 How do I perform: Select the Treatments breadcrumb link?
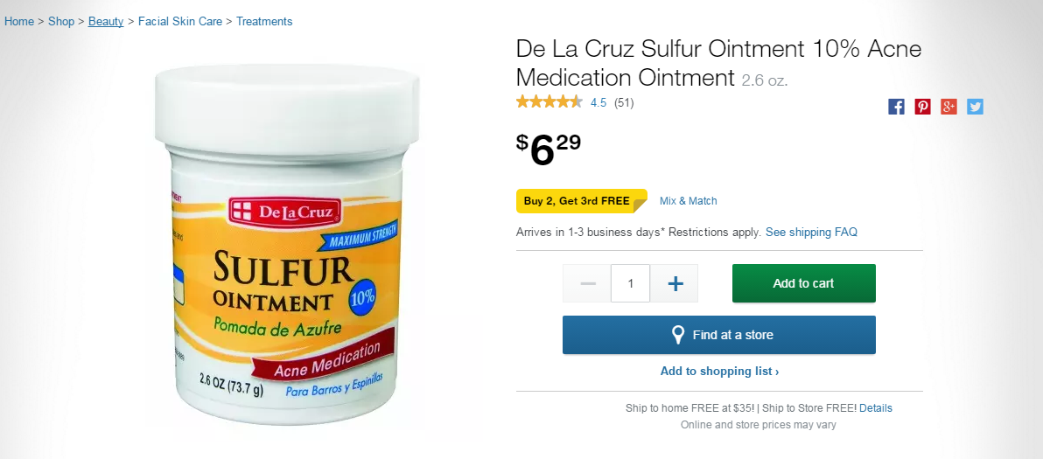coord(264,21)
